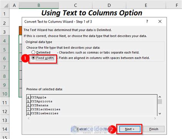Click preview horizontal scroll left arrow

tap(29, 118)
